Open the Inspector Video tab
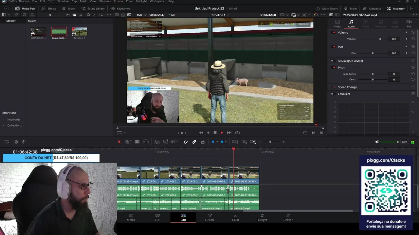This screenshot has height=235, width=419. [337, 24]
